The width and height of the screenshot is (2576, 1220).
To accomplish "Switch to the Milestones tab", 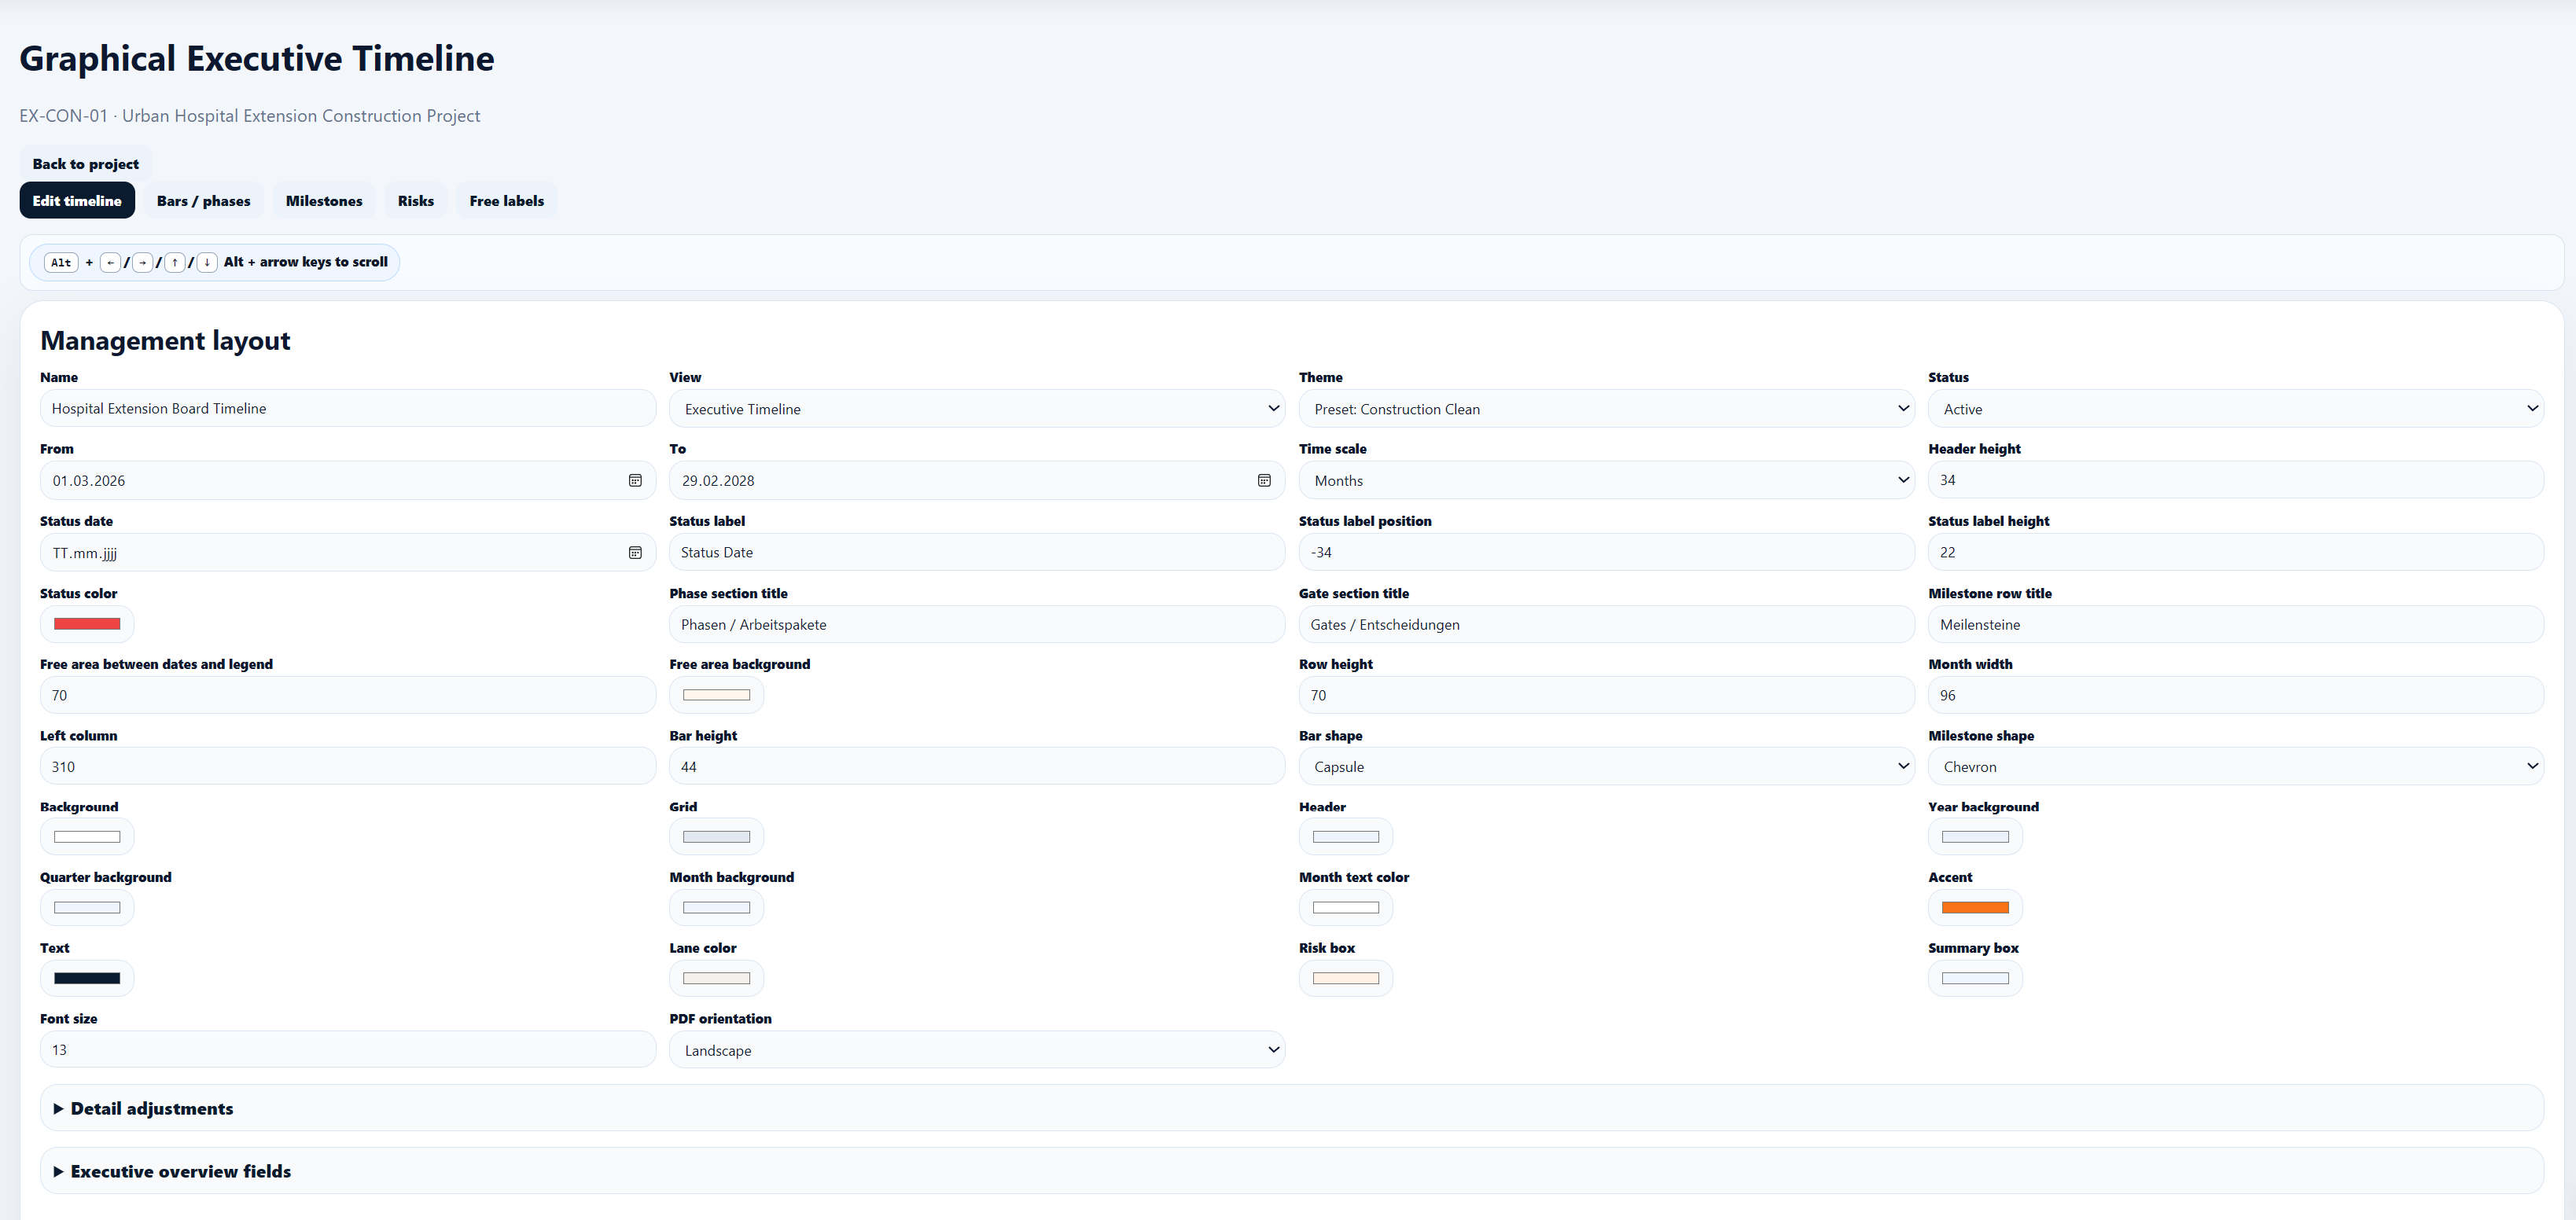I will click(x=324, y=201).
